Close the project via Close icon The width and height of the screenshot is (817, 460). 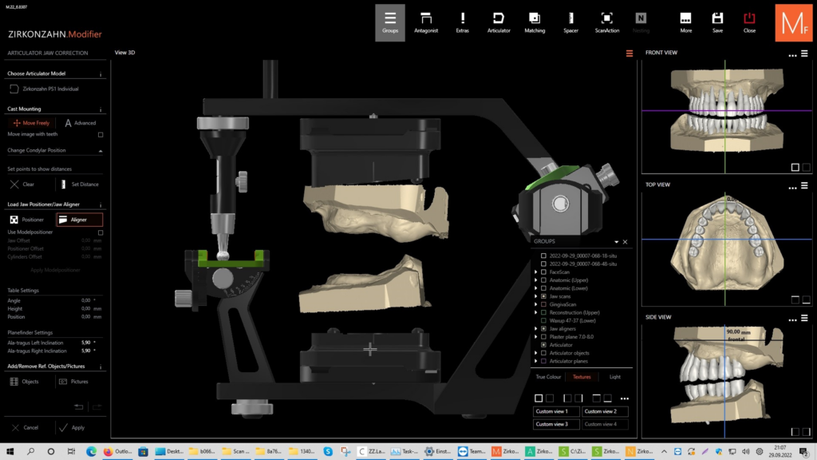pos(749,23)
